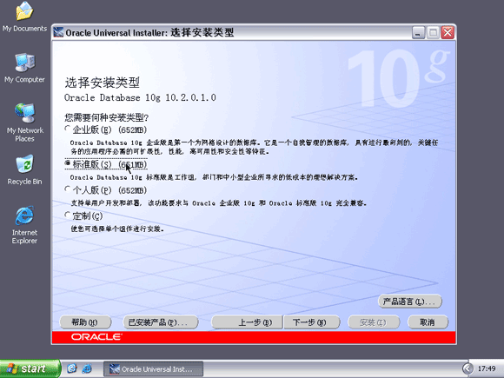Select 企业版 (652MB) installation type

(106, 129)
